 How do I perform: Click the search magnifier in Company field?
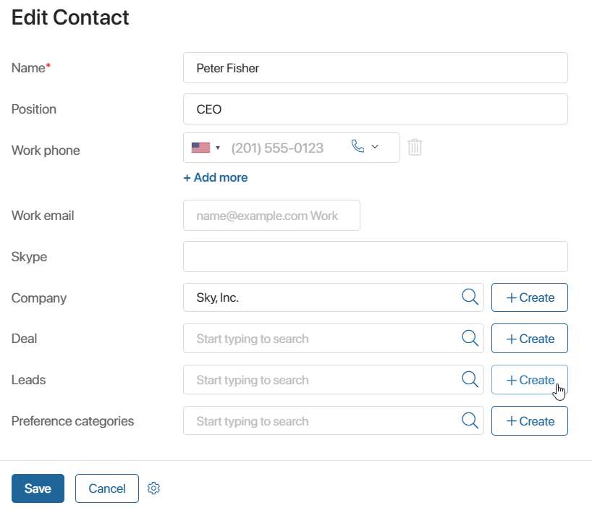click(470, 297)
